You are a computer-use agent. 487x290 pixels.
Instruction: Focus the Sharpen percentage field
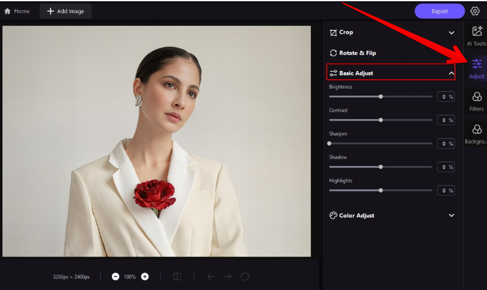pyautogui.click(x=446, y=144)
